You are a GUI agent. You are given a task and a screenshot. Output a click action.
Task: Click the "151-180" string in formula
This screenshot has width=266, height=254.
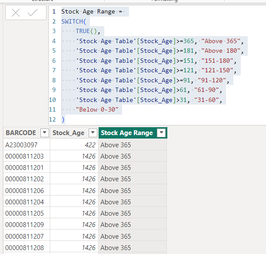click(x=217, y=61)
